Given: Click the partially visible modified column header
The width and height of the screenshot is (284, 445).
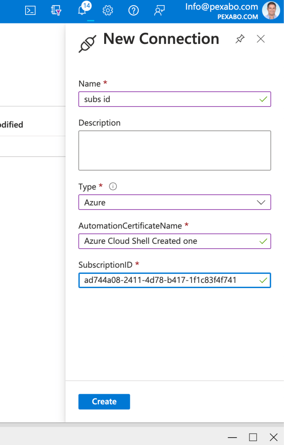Looking at the screenshot, I should 11,125.
